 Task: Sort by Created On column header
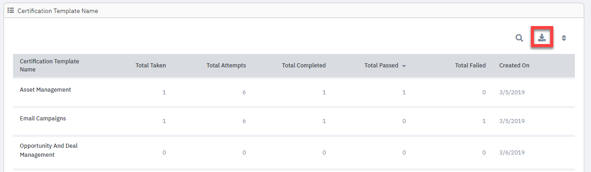coord(514,66)
